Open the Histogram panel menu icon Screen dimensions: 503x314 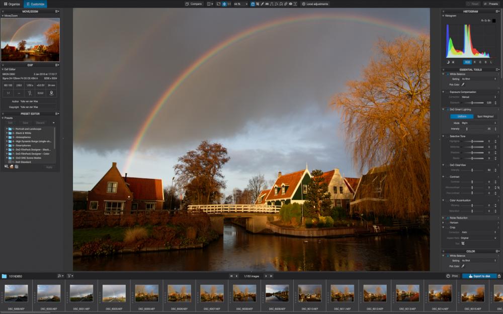click(497, 11)
